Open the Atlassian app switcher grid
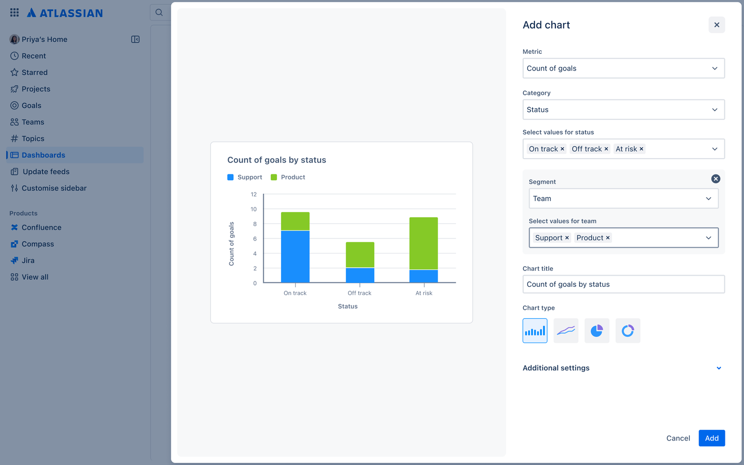The height and width of the screenshot is (465, 744). (14, 12)
